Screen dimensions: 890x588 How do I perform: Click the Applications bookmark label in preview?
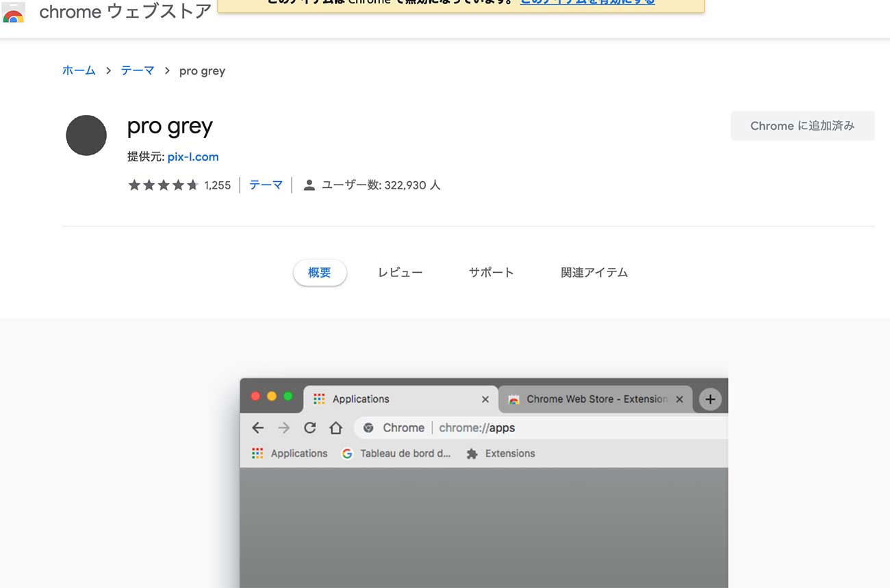tap(299, 453)
